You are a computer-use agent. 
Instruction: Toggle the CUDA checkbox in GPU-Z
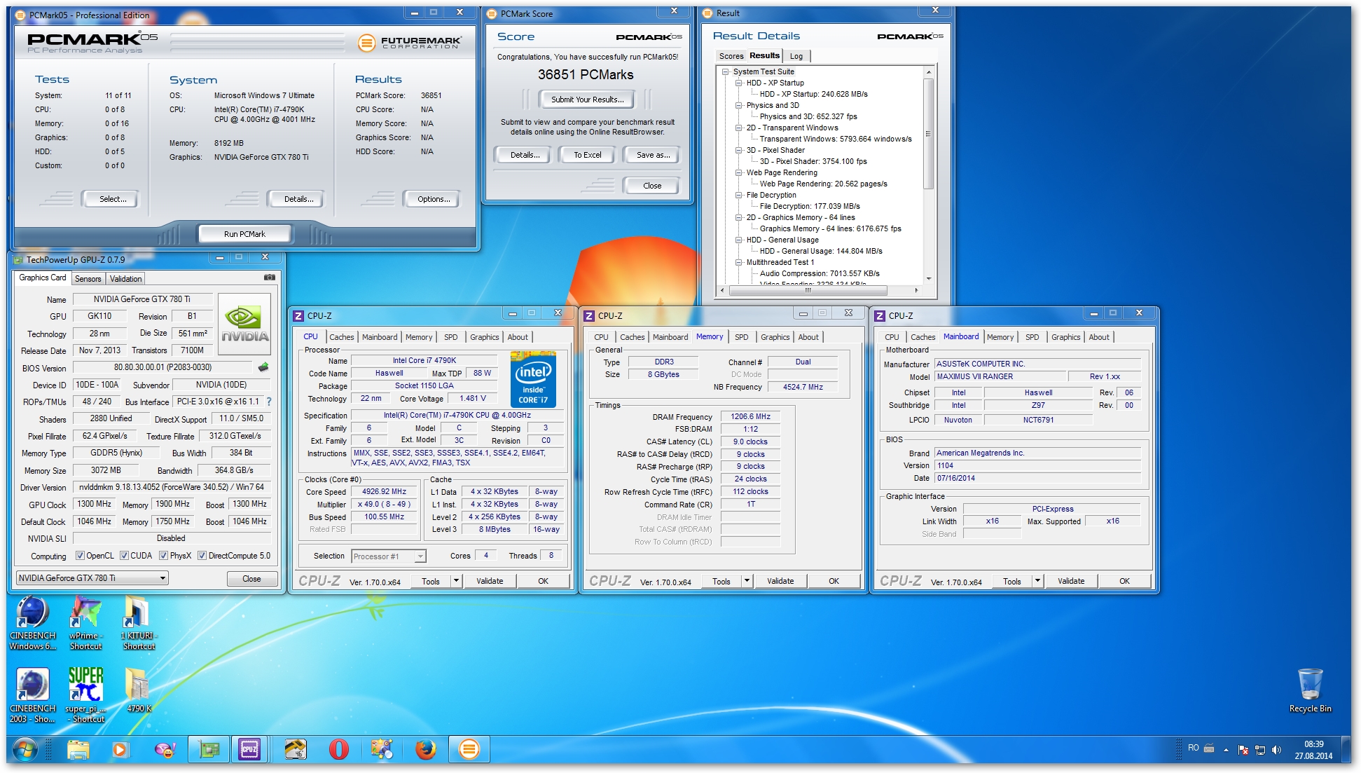click(124, 556)
